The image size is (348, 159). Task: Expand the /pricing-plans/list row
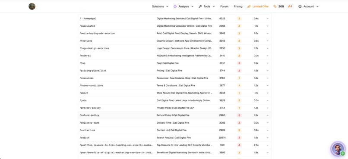pos(267,71)
